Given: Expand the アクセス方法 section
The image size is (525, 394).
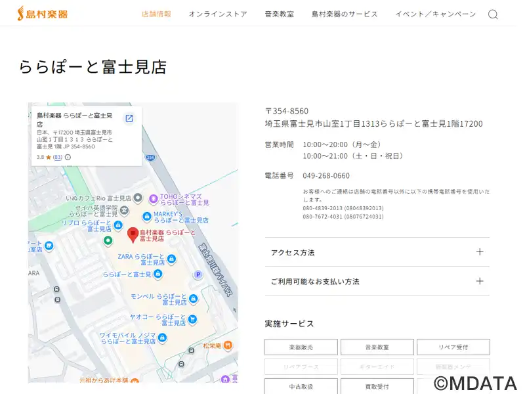Looking at the screenshot, I should click(x=377, y=252).
